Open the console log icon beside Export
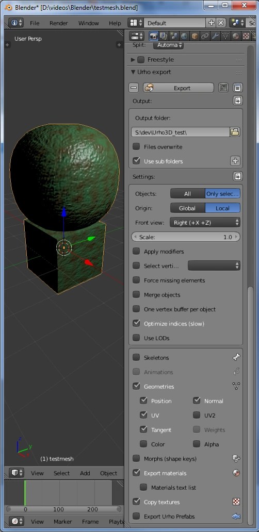This screenshot has height=532, width=259. pos(223,88)
